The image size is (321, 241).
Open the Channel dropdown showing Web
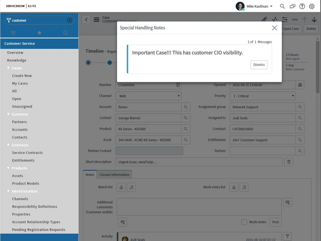coord(148,96)
